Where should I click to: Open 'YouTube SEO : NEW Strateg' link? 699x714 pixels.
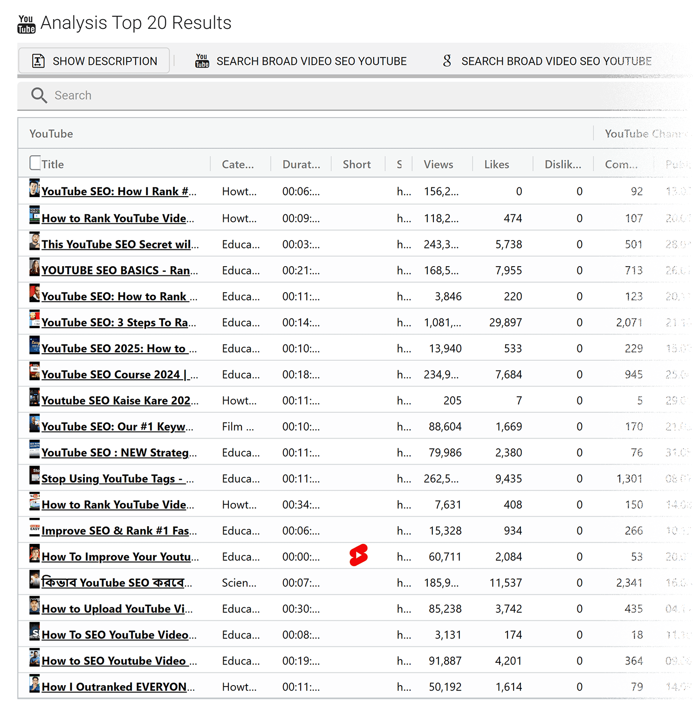coord(119,453)
